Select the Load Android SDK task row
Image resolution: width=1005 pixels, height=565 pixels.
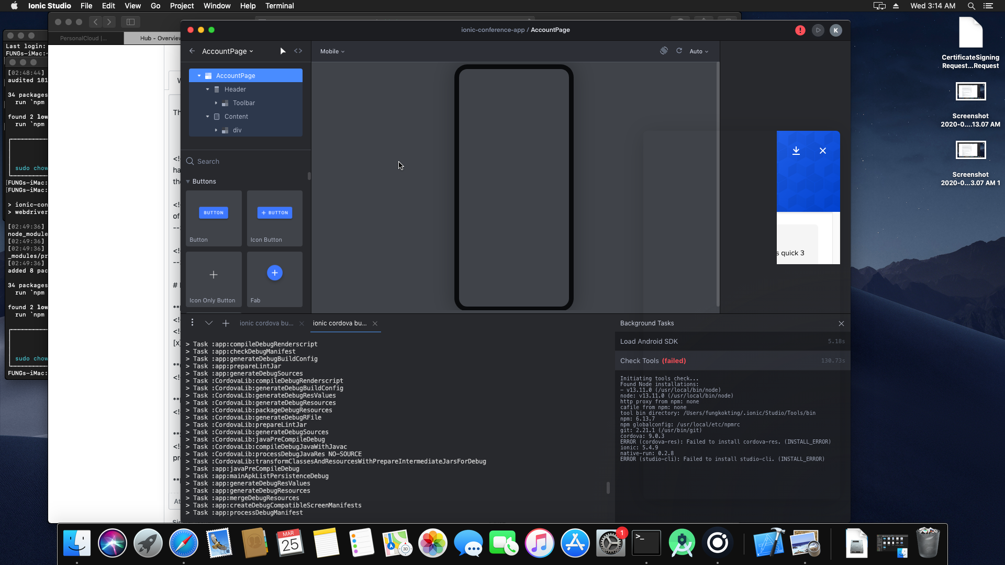pyautogui.click(x=732, y=342)
